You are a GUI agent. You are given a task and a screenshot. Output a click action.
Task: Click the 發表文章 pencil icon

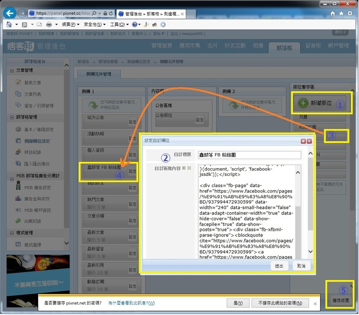[18, 82]
